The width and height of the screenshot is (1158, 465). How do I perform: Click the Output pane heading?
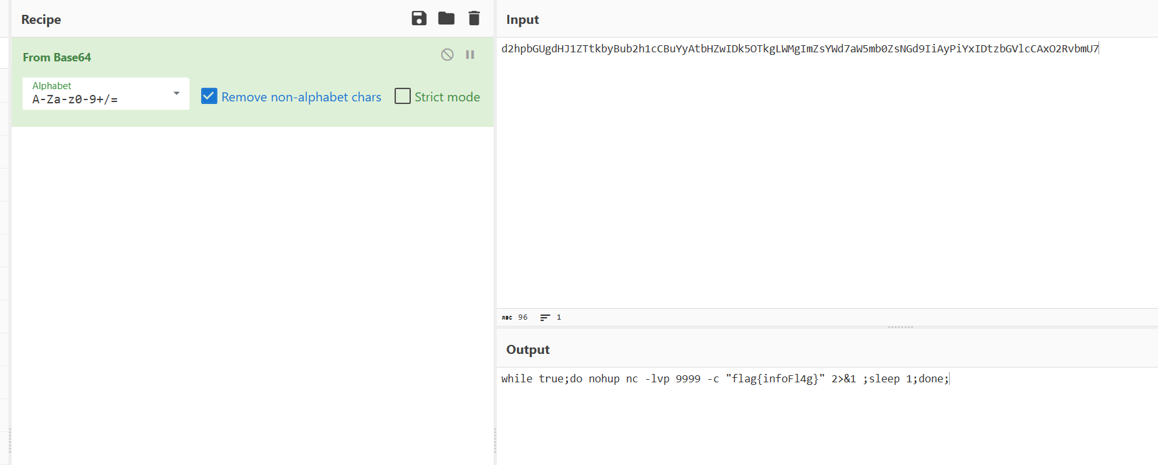[x=528, y=349]
